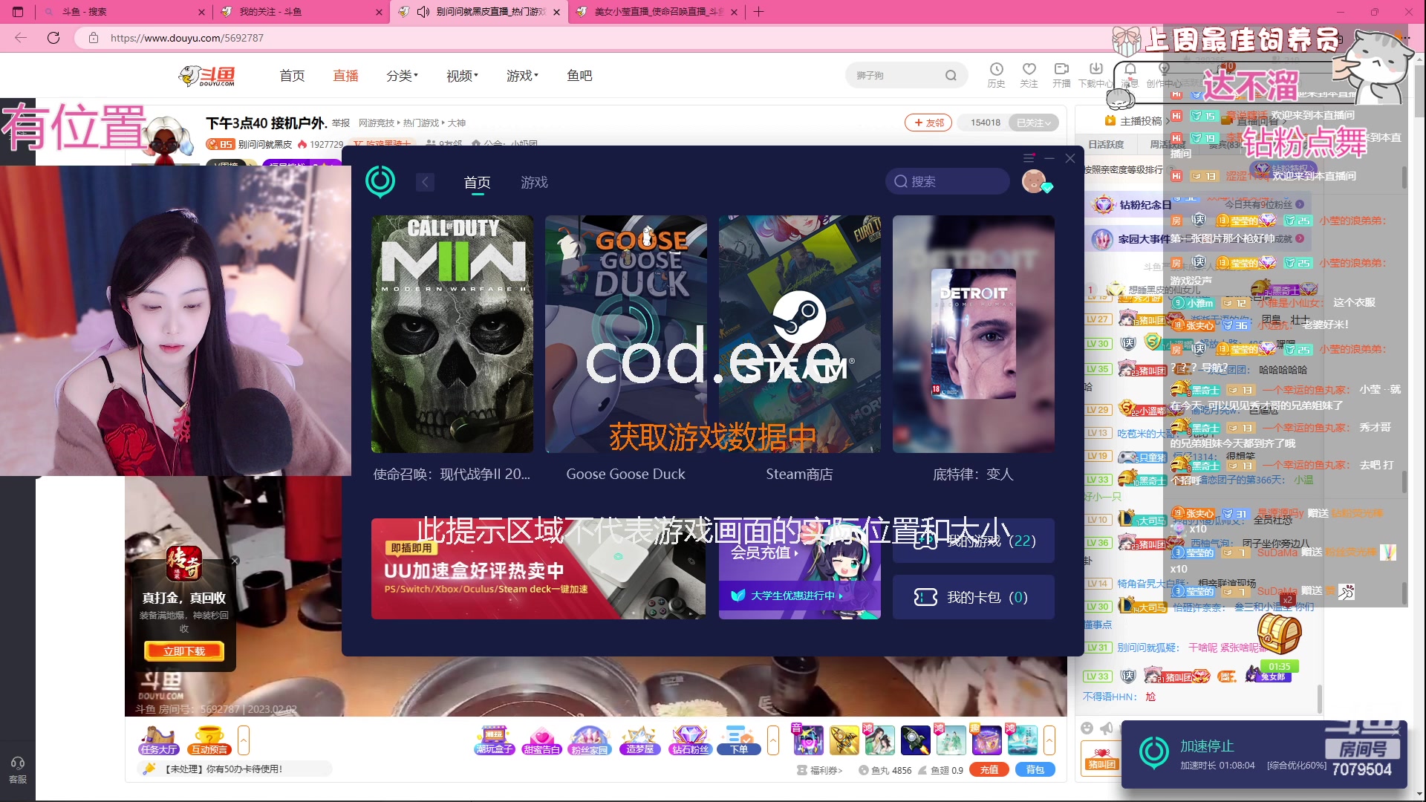Viewport: 1426px width, 802px height.
Task: Click the emoji smiley in chat input
Action: (1087, 728)
